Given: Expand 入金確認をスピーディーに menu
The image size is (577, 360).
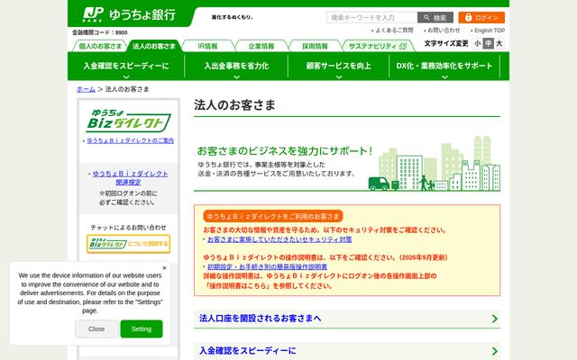Looking at the screenshot, I should pyautogui.click(x=126, y=66).
